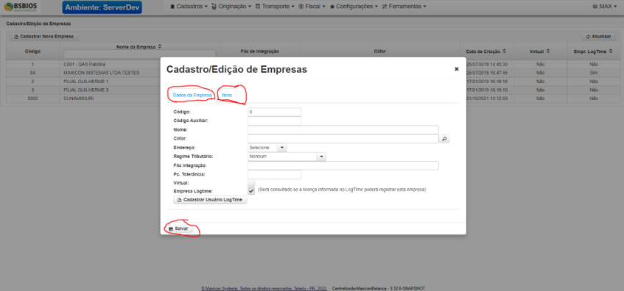
Task: Sort the Virtual column
Action: [548, 51]
